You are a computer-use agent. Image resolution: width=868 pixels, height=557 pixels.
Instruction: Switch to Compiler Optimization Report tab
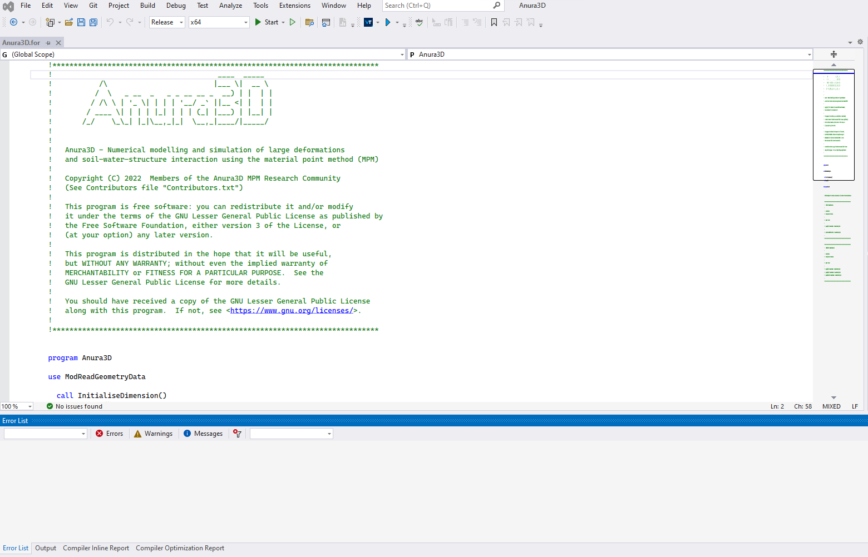(x=180, y=548)
